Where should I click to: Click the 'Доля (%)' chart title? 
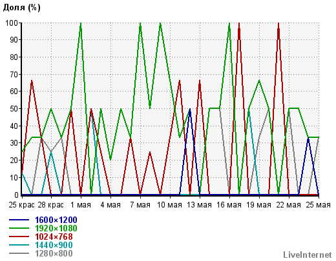pyautogui.click(x=21, y=8)
